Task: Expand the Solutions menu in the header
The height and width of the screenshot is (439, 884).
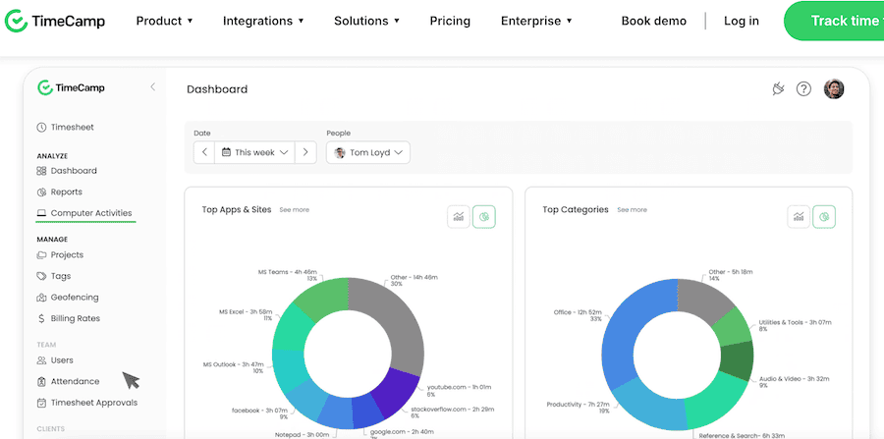Action: [366, 21]
